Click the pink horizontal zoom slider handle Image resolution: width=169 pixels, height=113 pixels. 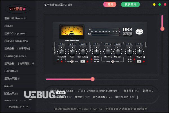pos(92,79)
